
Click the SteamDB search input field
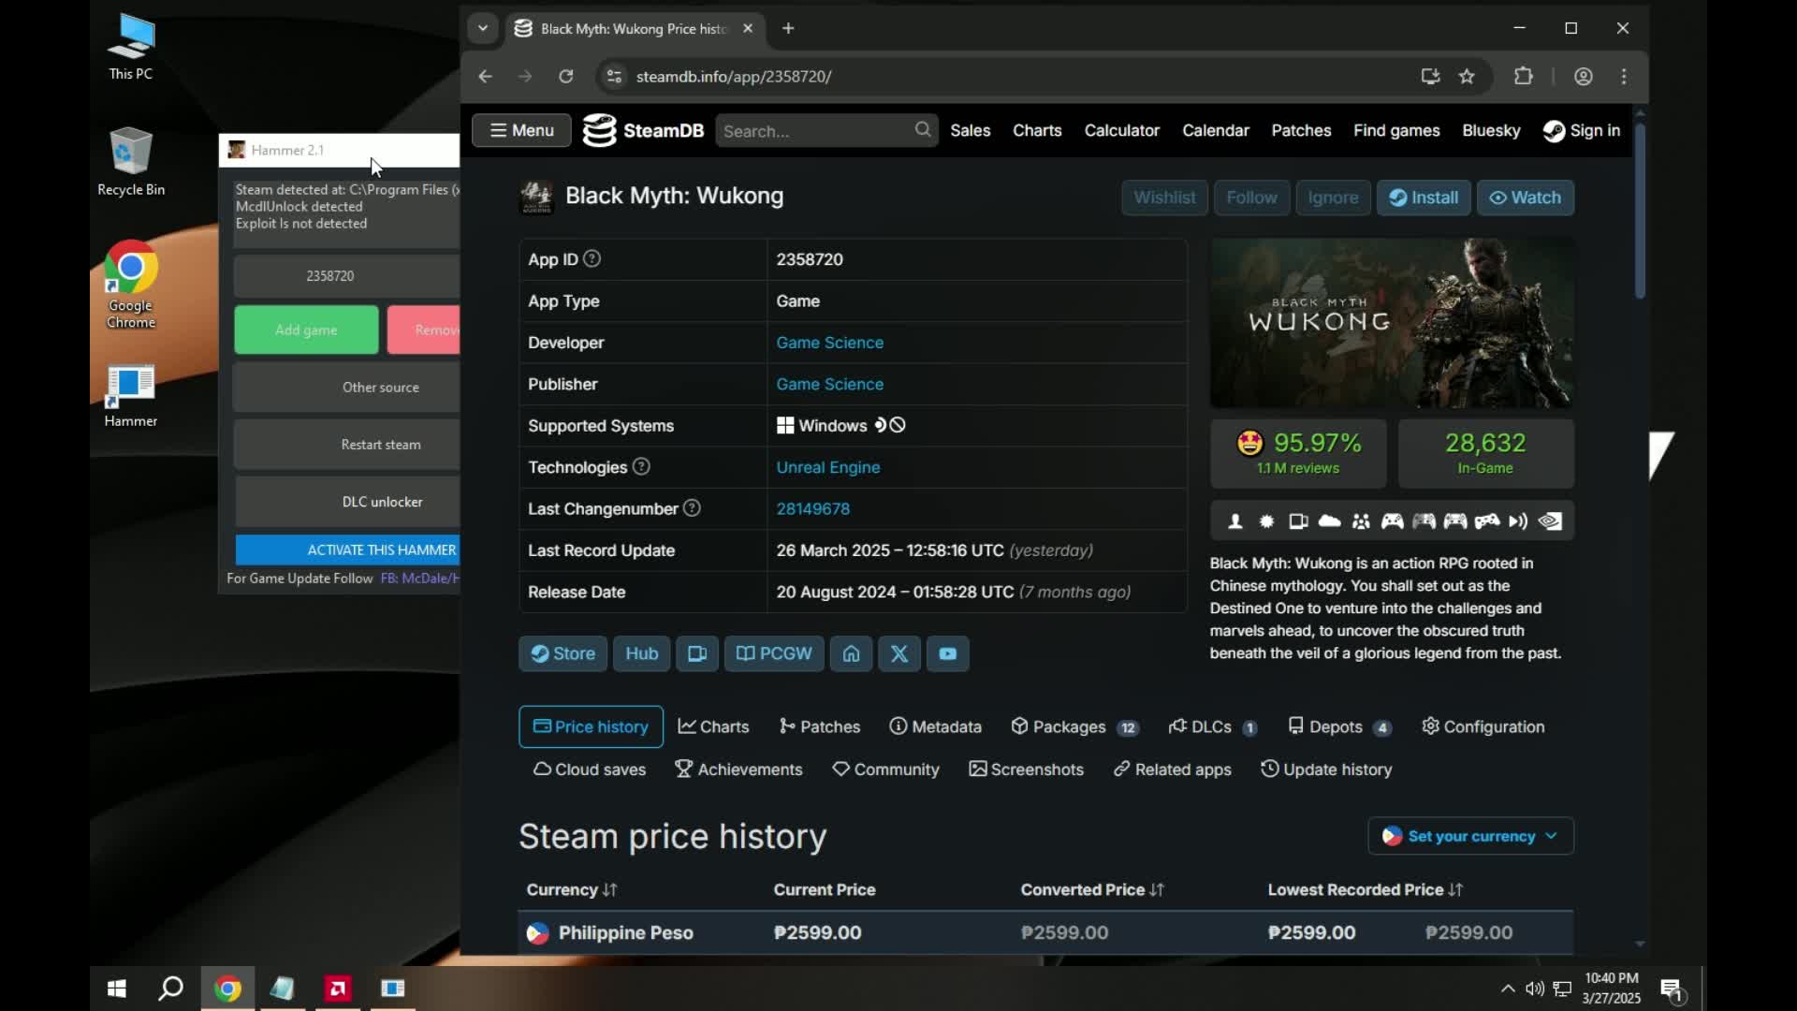pyautogui.click(x=814, y=131)
